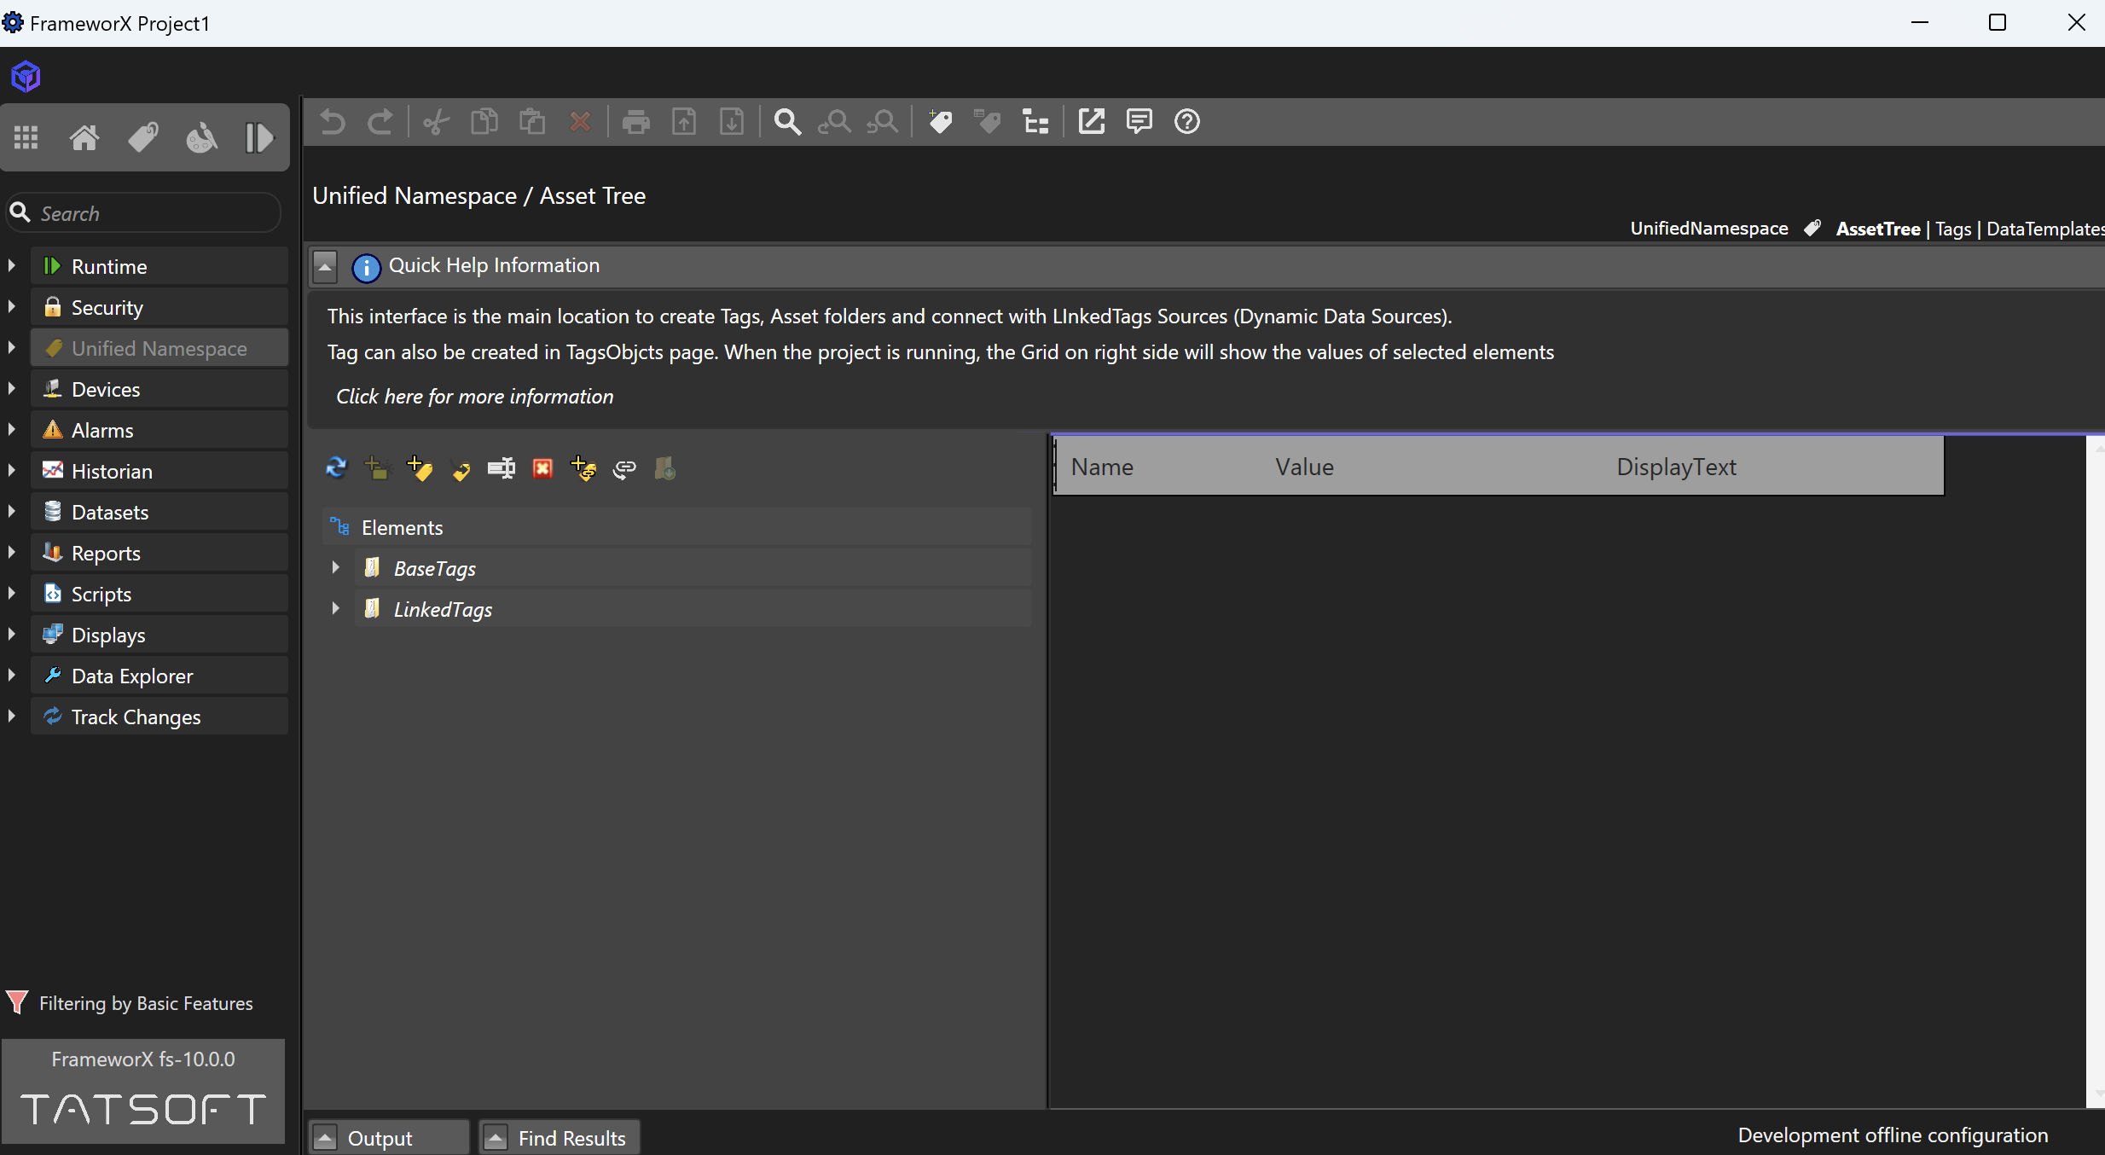Click the undo arrow in top toolbar
The image size is (2105, 1155).
[x=333, y=122]
